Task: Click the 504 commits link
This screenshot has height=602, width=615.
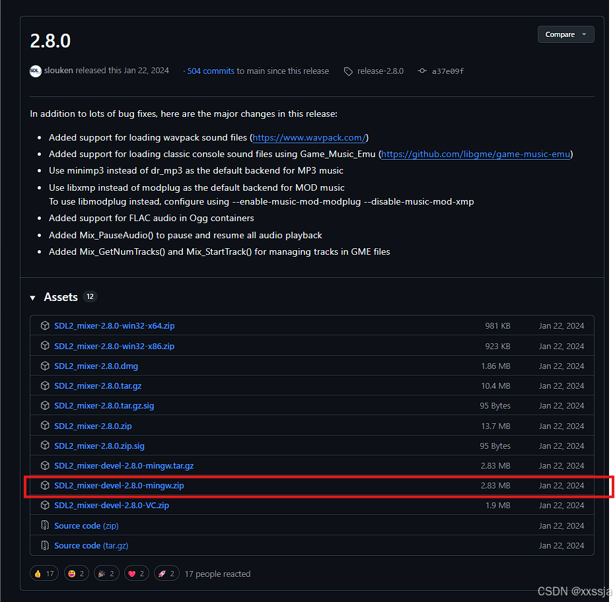Action: pos(210,71)
